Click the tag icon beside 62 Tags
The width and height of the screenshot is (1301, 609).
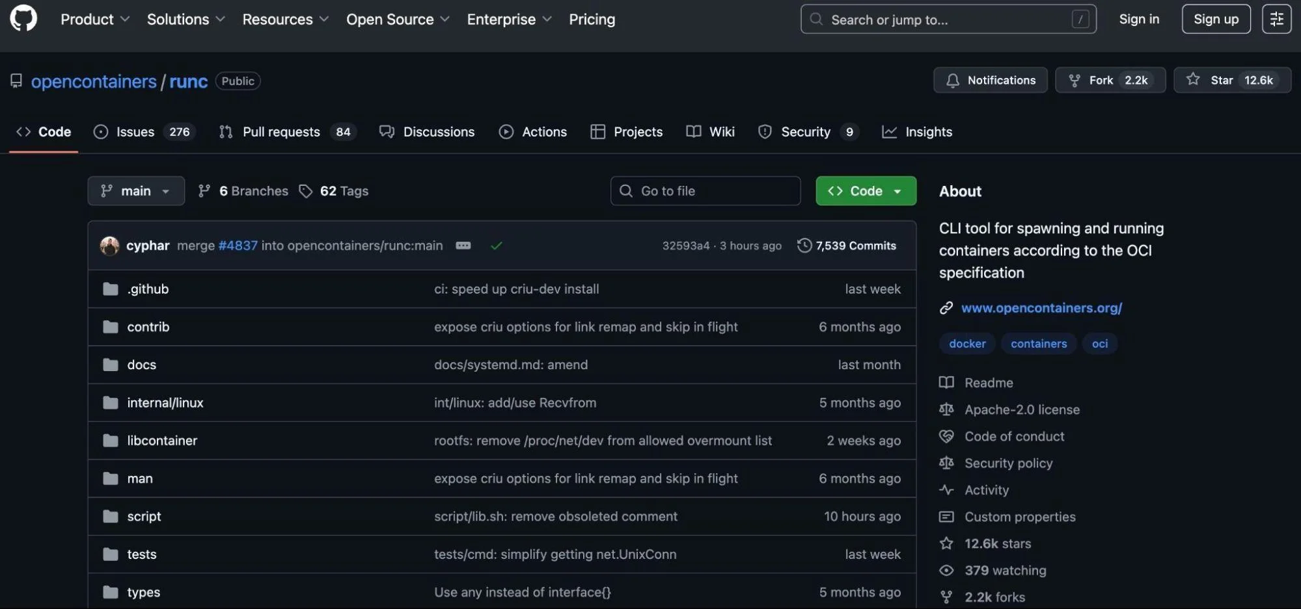305,191
